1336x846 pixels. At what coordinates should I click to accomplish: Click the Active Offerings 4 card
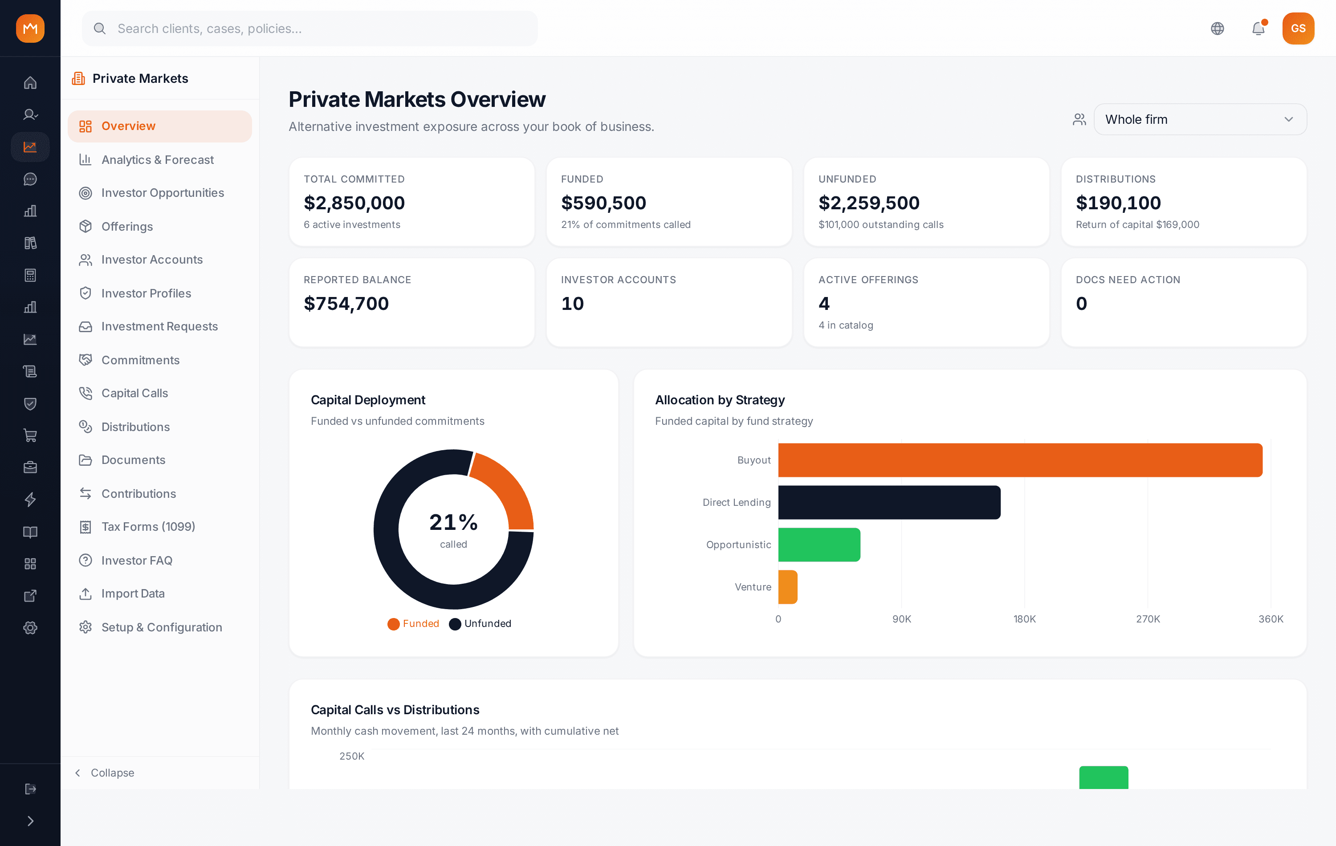pyautogui.click(x=927, y=302)
